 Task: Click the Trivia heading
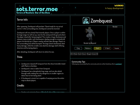click(19, 57)
